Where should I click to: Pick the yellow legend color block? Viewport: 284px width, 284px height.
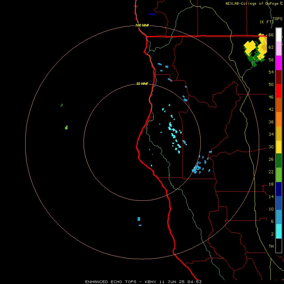coord(279,147)
